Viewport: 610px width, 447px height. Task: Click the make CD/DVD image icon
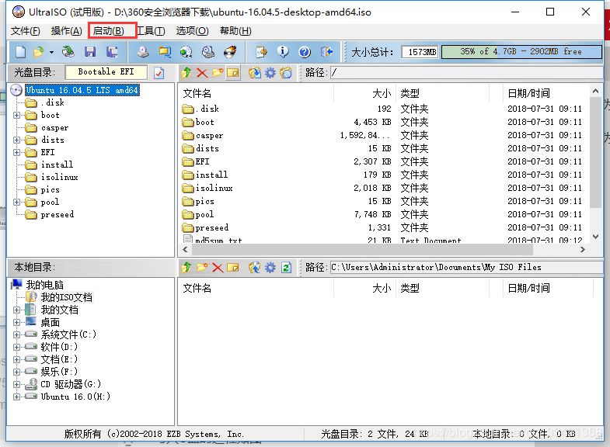coord(143,52)
